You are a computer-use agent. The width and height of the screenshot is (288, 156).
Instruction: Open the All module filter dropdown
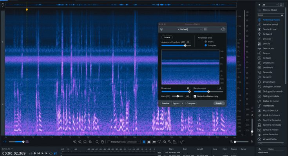pyautogui.click(x=270, y=5)
